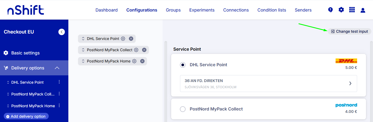Open the Experiments page
Screen dimensions: 373x122
pos(202,10)
